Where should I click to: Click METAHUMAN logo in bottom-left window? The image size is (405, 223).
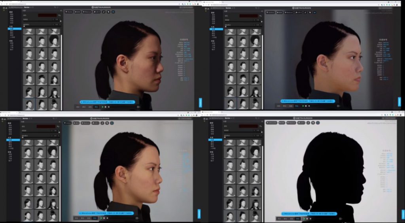point(99,119)
